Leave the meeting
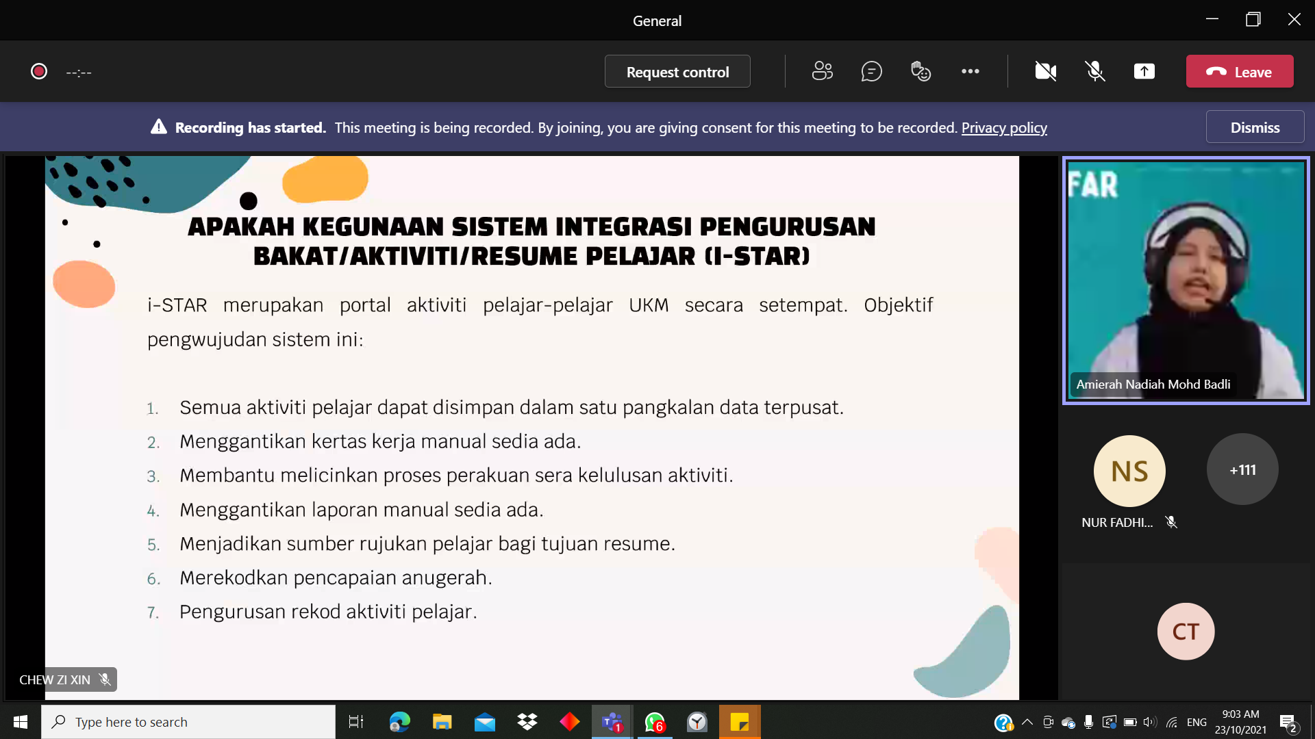This screenshot has height=739, width=1315. (1239, 72)
